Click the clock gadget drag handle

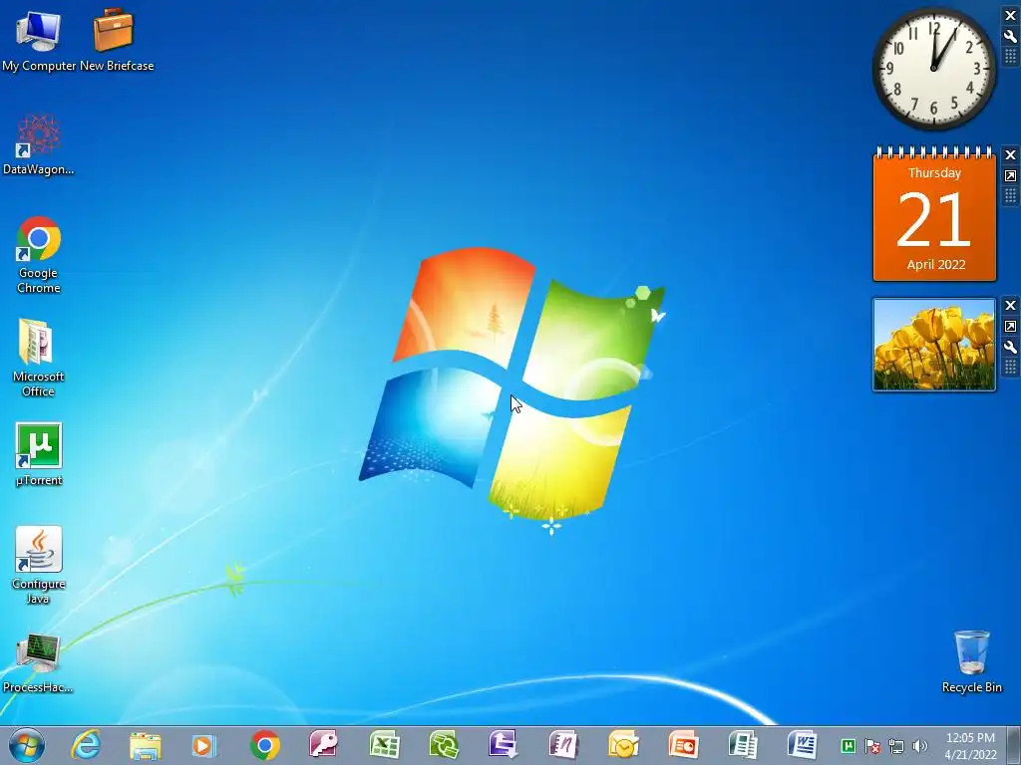click(x=1011, y=57)
